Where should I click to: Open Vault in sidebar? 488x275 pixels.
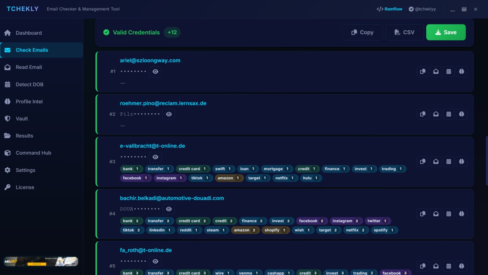[x=42, y=119]
